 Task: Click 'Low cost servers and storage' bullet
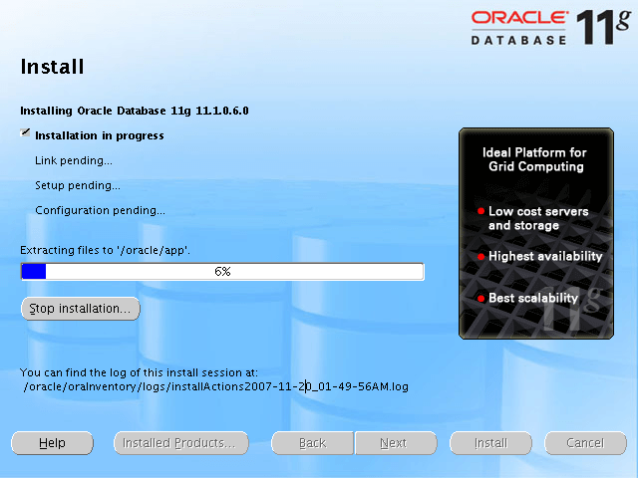click(x=538, y=218)
